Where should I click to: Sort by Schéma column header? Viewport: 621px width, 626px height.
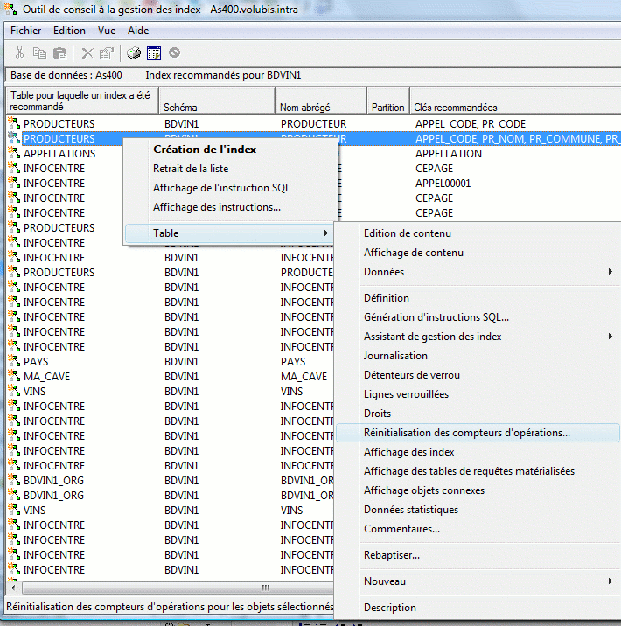click(217, 101)
